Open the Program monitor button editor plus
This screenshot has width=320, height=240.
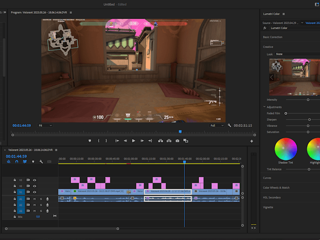coord(252,141)
